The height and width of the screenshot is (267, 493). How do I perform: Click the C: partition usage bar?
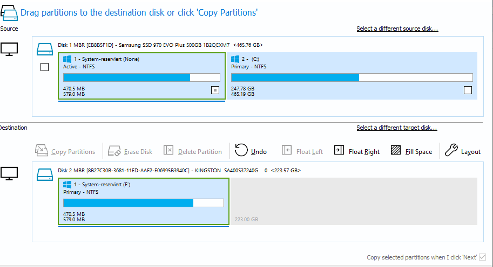click(x=352, y=78)
